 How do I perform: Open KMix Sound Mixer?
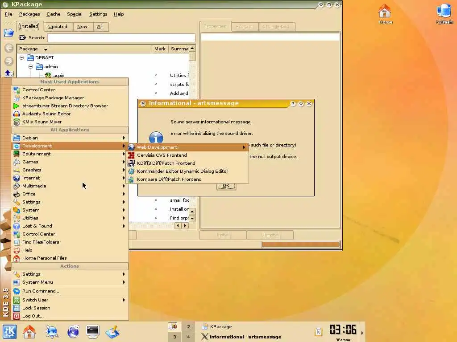tap(70, 122)
